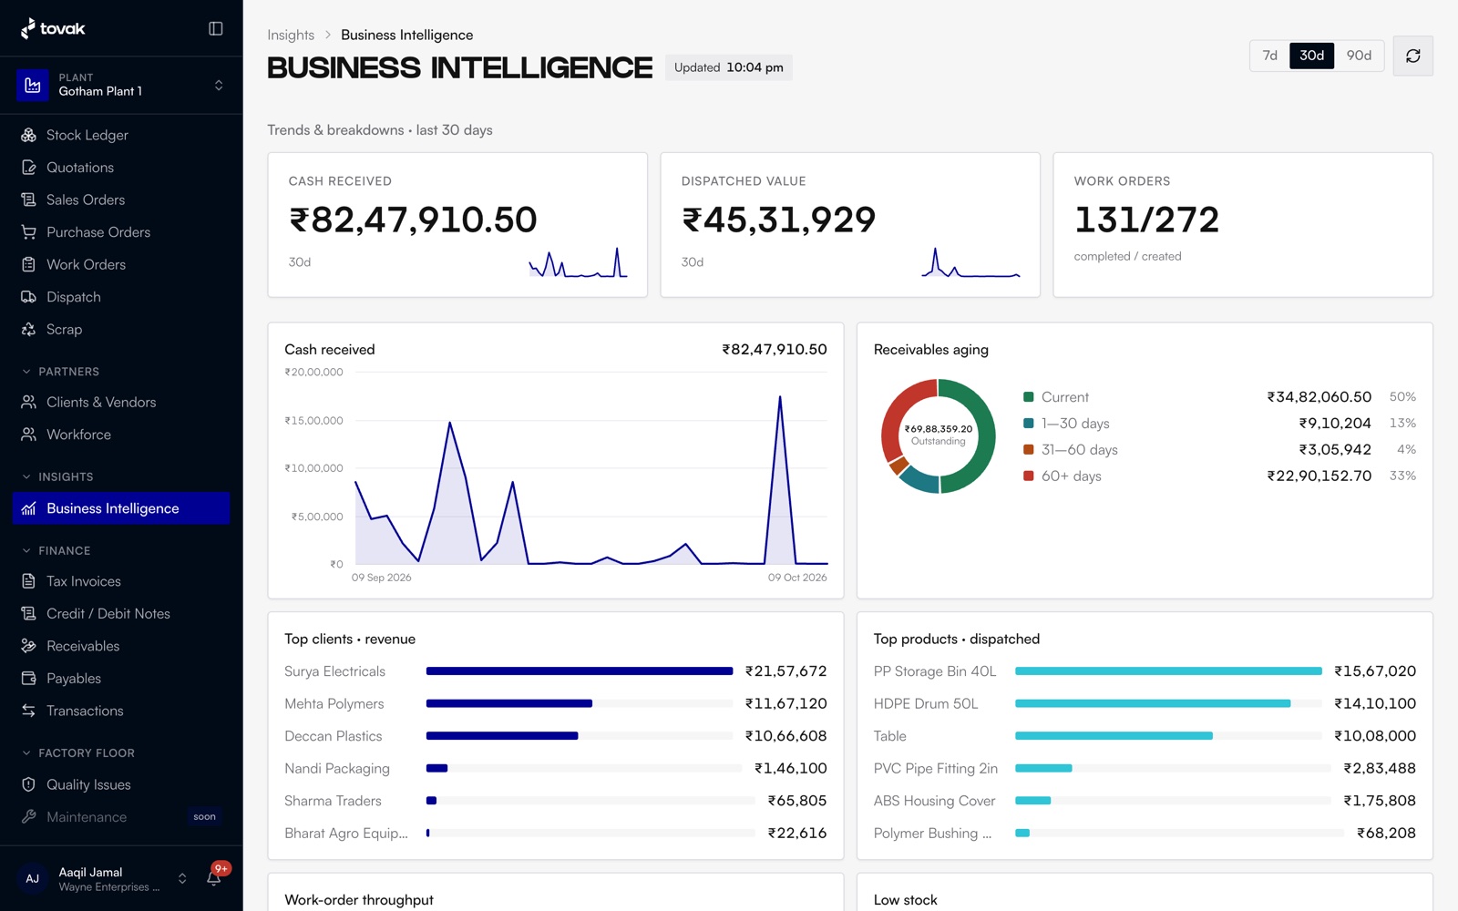
Task: Click the receivables aging donut chart
Action: tap(939, 436)
